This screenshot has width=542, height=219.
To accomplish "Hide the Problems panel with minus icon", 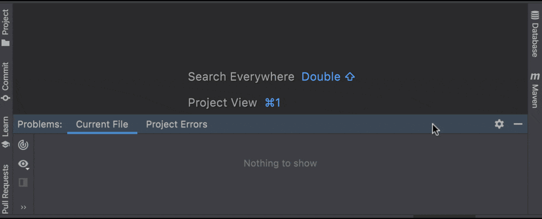I will coord(518,124).
